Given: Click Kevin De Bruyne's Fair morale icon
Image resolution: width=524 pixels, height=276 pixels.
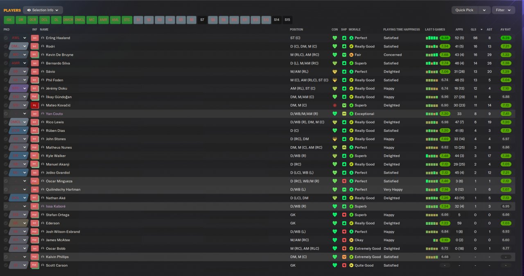Looking at the screenshot, I should (x=351, y=55).
